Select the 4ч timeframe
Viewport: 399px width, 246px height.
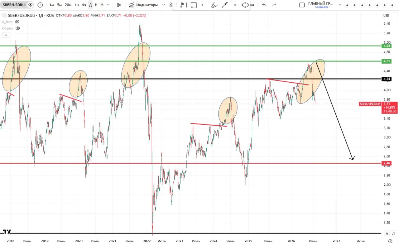pyautogui.click(x=84, y=5)
